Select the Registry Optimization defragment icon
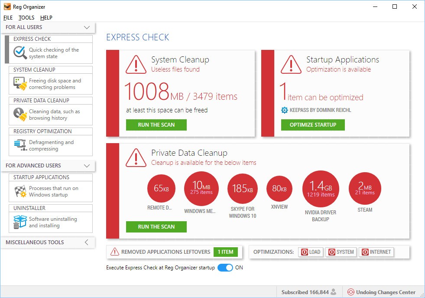Viewport: 425px width, 298px height. coord(20,145)
